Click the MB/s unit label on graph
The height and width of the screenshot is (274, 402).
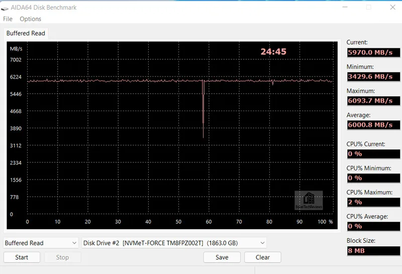[x=16, y=49]
